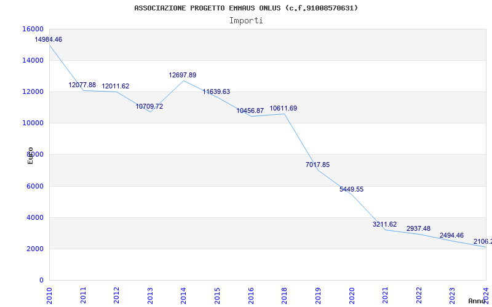Click the Euro y-axis title
Viewport: 492px width, 307px height.
pos(30,155)
